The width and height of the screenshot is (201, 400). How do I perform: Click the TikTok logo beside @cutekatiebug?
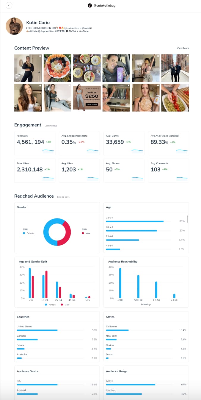tap(89, 5)
